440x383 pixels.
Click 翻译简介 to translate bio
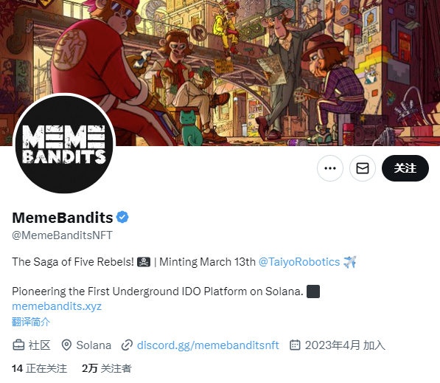[31, 322]
